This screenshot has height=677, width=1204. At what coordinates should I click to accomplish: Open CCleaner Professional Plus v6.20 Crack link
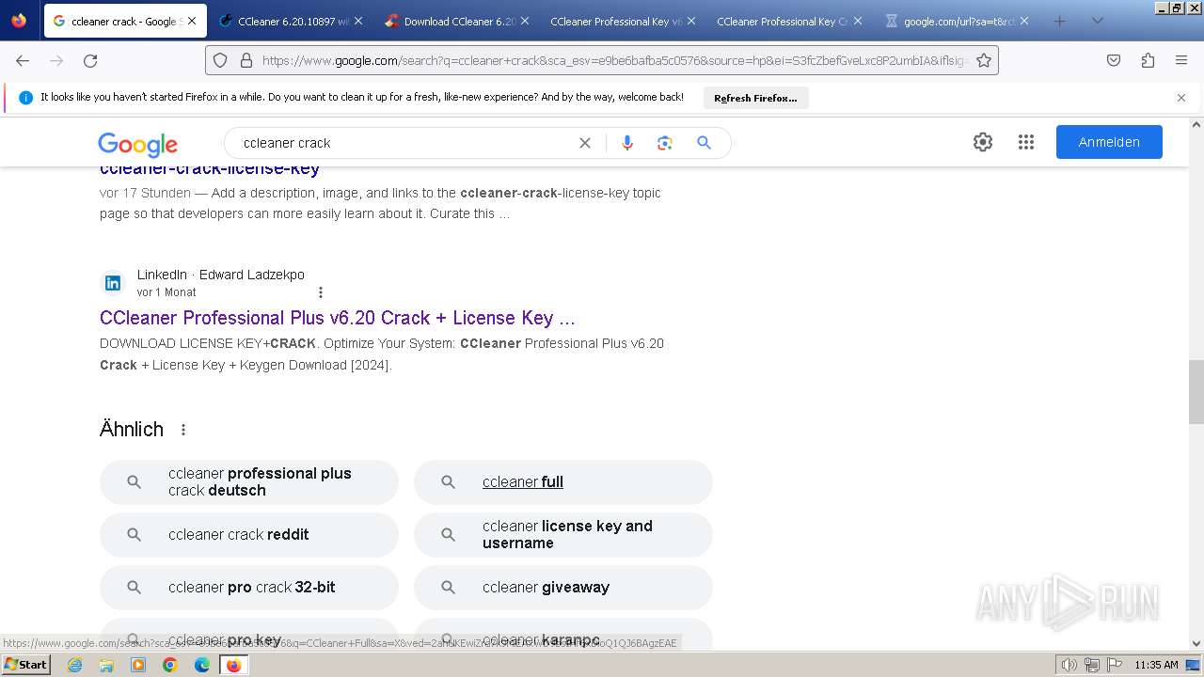coord(338,318)
